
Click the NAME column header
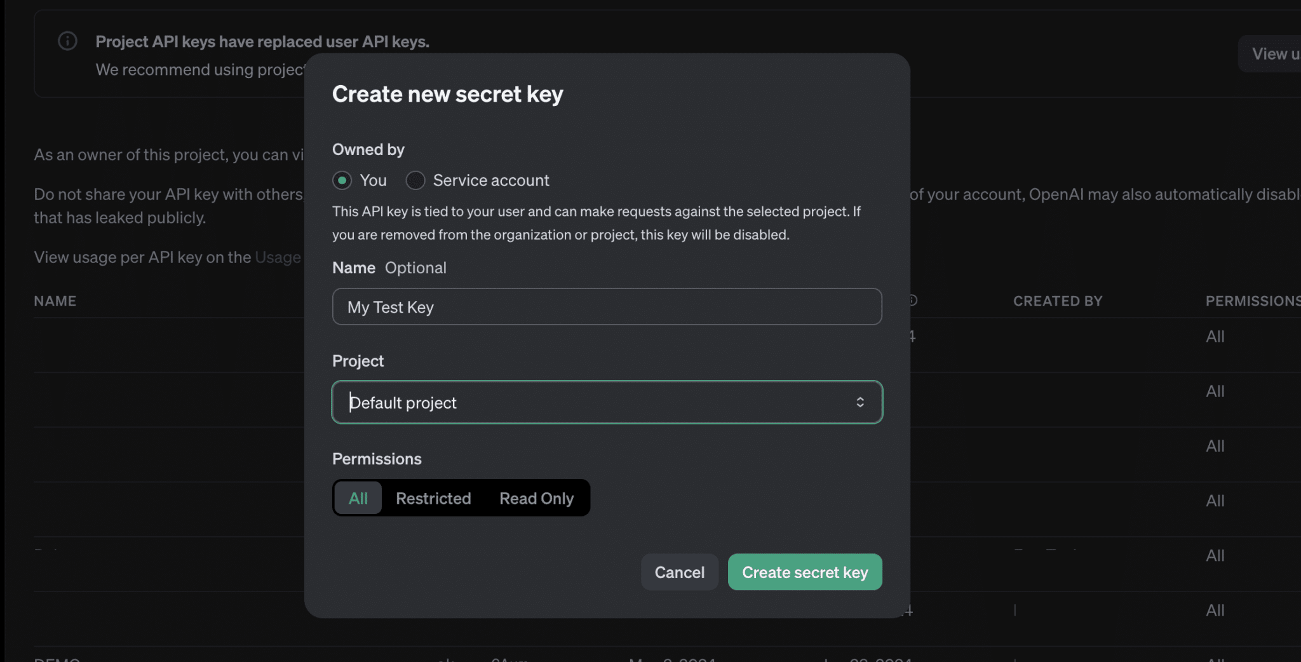point(55,301)
